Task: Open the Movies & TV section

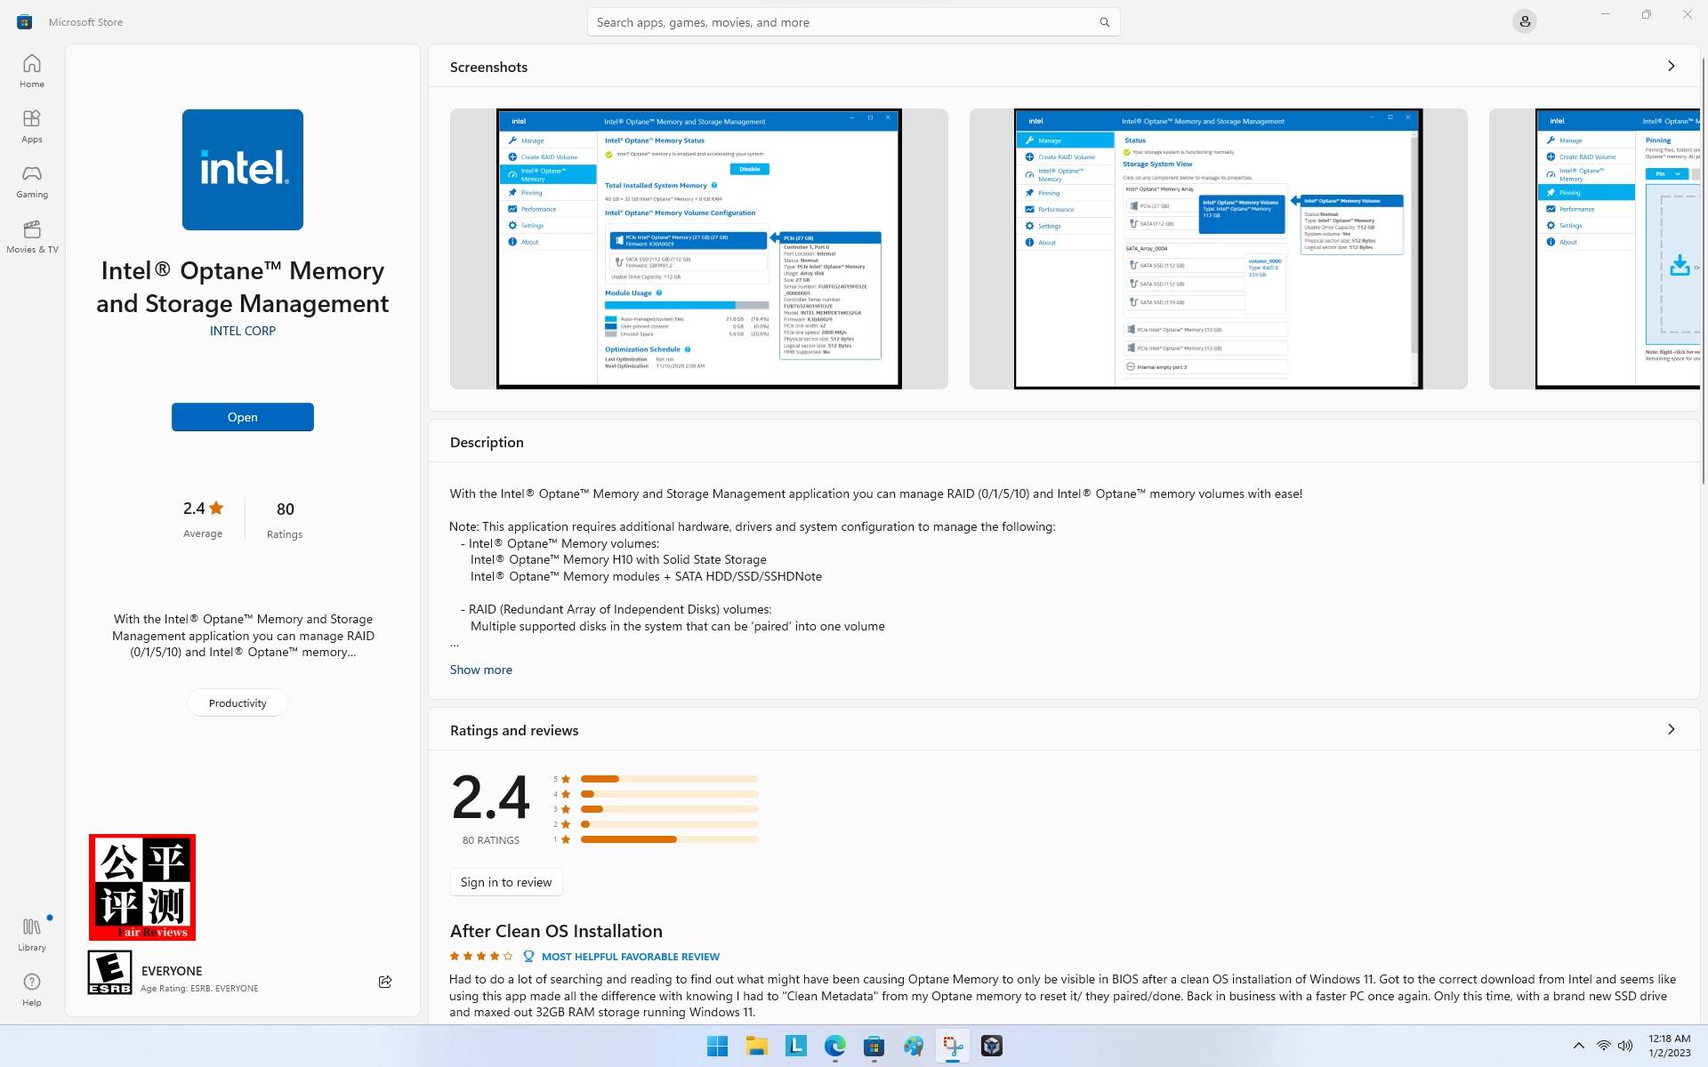Action: (x=32, y=236)
